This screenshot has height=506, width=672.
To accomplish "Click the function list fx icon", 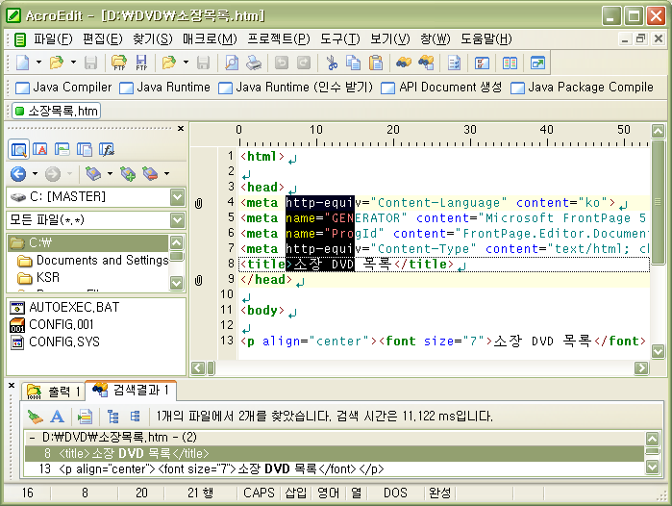I will click(x=107, y=149).
